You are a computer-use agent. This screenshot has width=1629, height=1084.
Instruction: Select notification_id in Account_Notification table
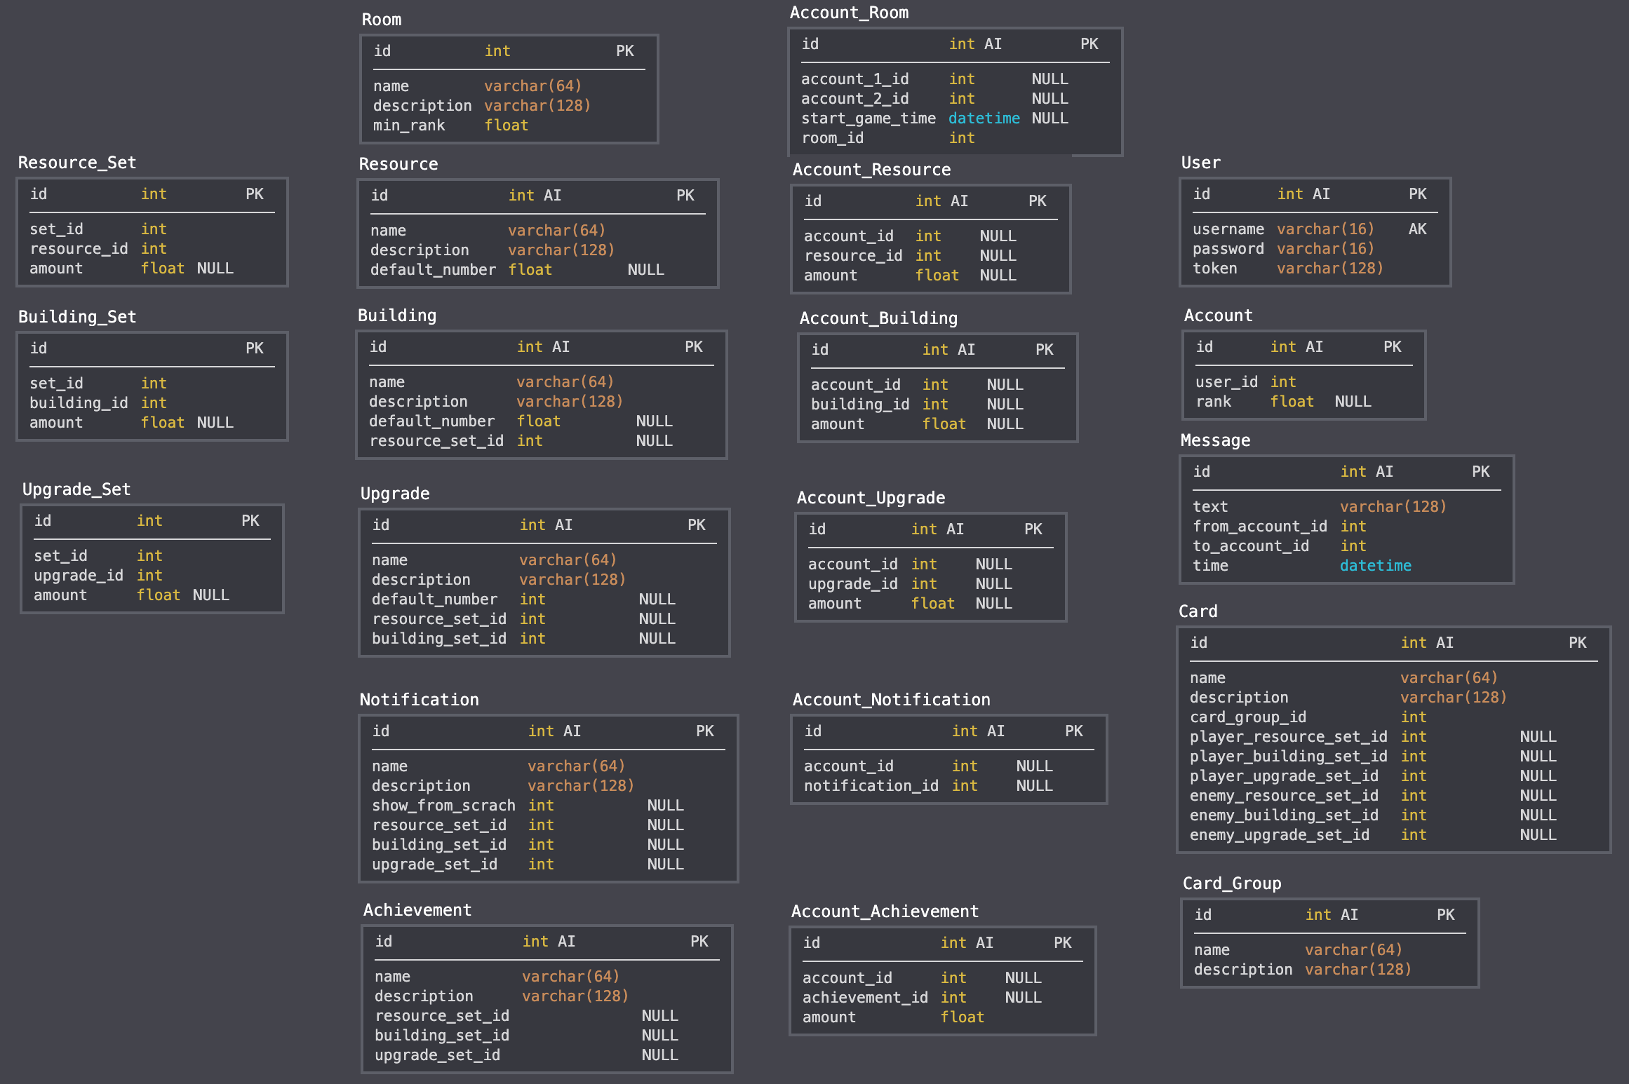click(870, 786)
